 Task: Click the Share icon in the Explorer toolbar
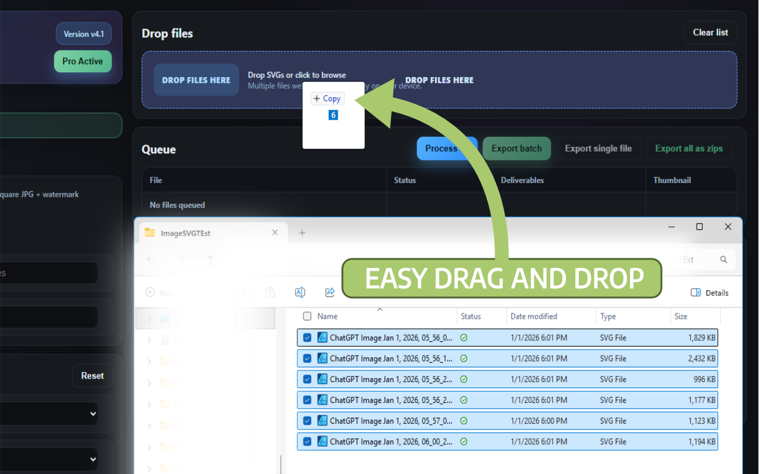(329, 292)
